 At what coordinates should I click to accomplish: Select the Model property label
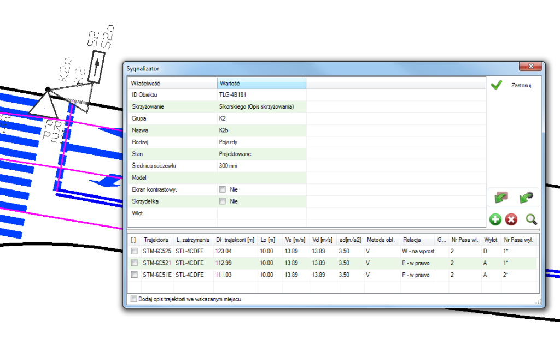point(139,177)
